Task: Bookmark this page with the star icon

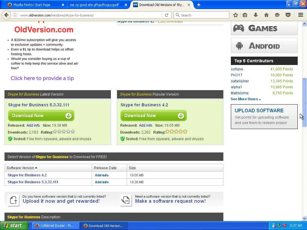Action: click(236, 15)
